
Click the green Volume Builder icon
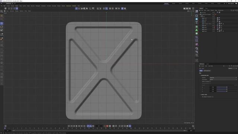tap(197, 30)
